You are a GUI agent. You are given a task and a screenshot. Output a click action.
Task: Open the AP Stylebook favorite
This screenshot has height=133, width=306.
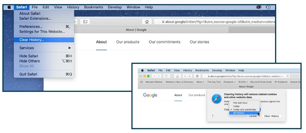pyautogui.click(x=281, y=82)
